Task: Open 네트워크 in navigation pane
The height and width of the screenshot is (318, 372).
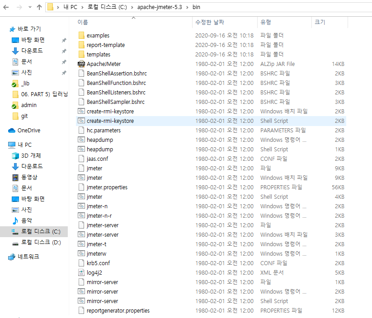Action: coord(24,257)
